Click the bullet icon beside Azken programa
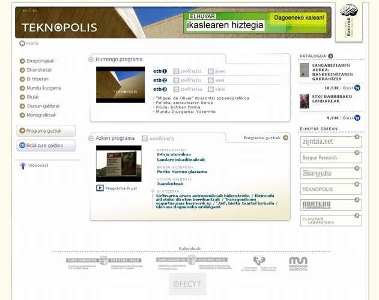 click(91, 139)
